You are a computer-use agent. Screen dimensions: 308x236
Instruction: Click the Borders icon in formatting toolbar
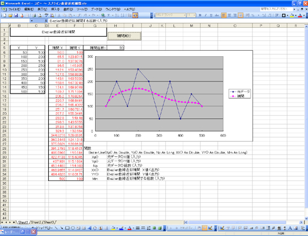click(x=284, y=15)
